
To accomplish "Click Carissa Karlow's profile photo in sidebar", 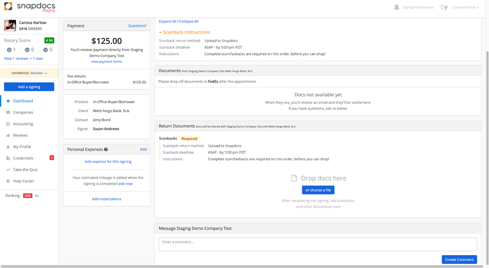I will [10, 25].
